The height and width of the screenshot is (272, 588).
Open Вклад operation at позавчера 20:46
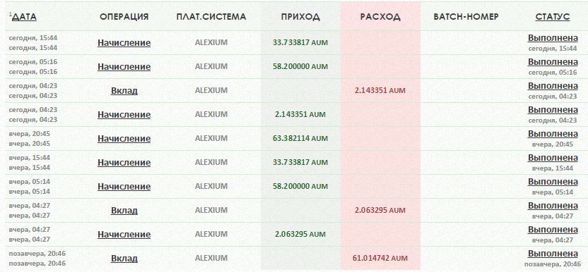(124, 258)
